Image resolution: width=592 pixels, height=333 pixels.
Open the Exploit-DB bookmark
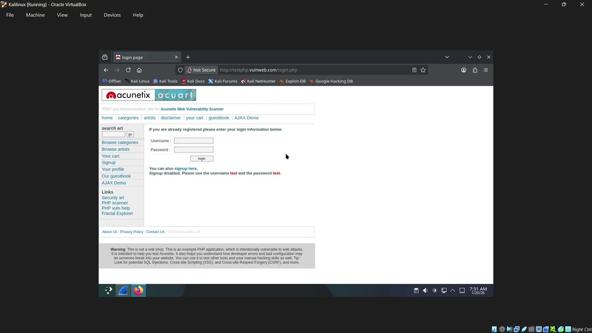(292, 81)
